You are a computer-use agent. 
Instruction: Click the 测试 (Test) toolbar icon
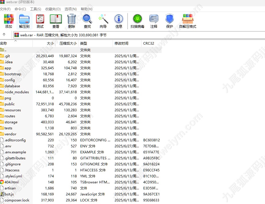[x=40, y=21]
